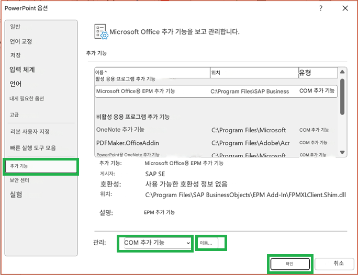The image size is (358, 275).
Task: Sort by the 유형 column header
Action: (x=318, y=73)
